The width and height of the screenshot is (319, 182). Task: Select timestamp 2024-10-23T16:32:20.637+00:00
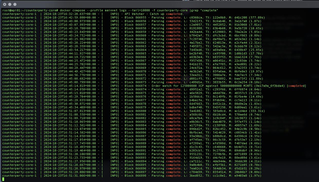coord(70,14)
